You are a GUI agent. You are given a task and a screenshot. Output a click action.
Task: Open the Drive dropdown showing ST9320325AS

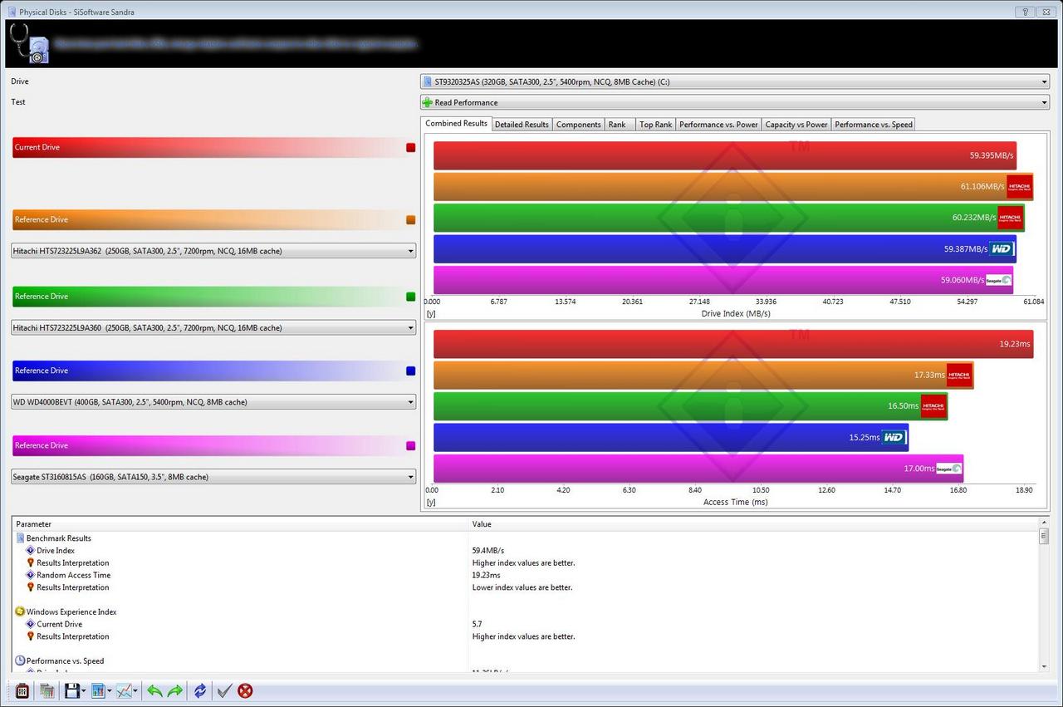pyautogui.click(x=735, y=81)
